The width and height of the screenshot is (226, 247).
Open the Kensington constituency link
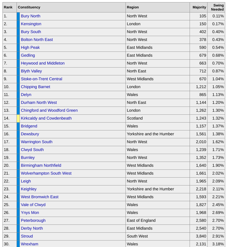[x=31, y=24]
